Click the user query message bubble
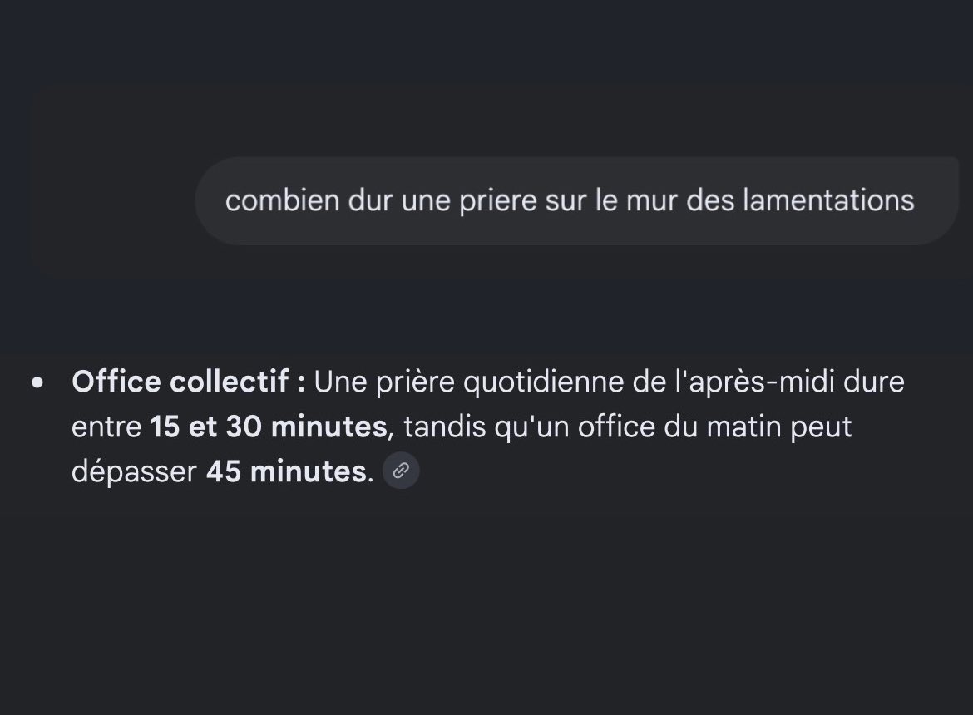The image size is (973, 715). click(577, 201)
